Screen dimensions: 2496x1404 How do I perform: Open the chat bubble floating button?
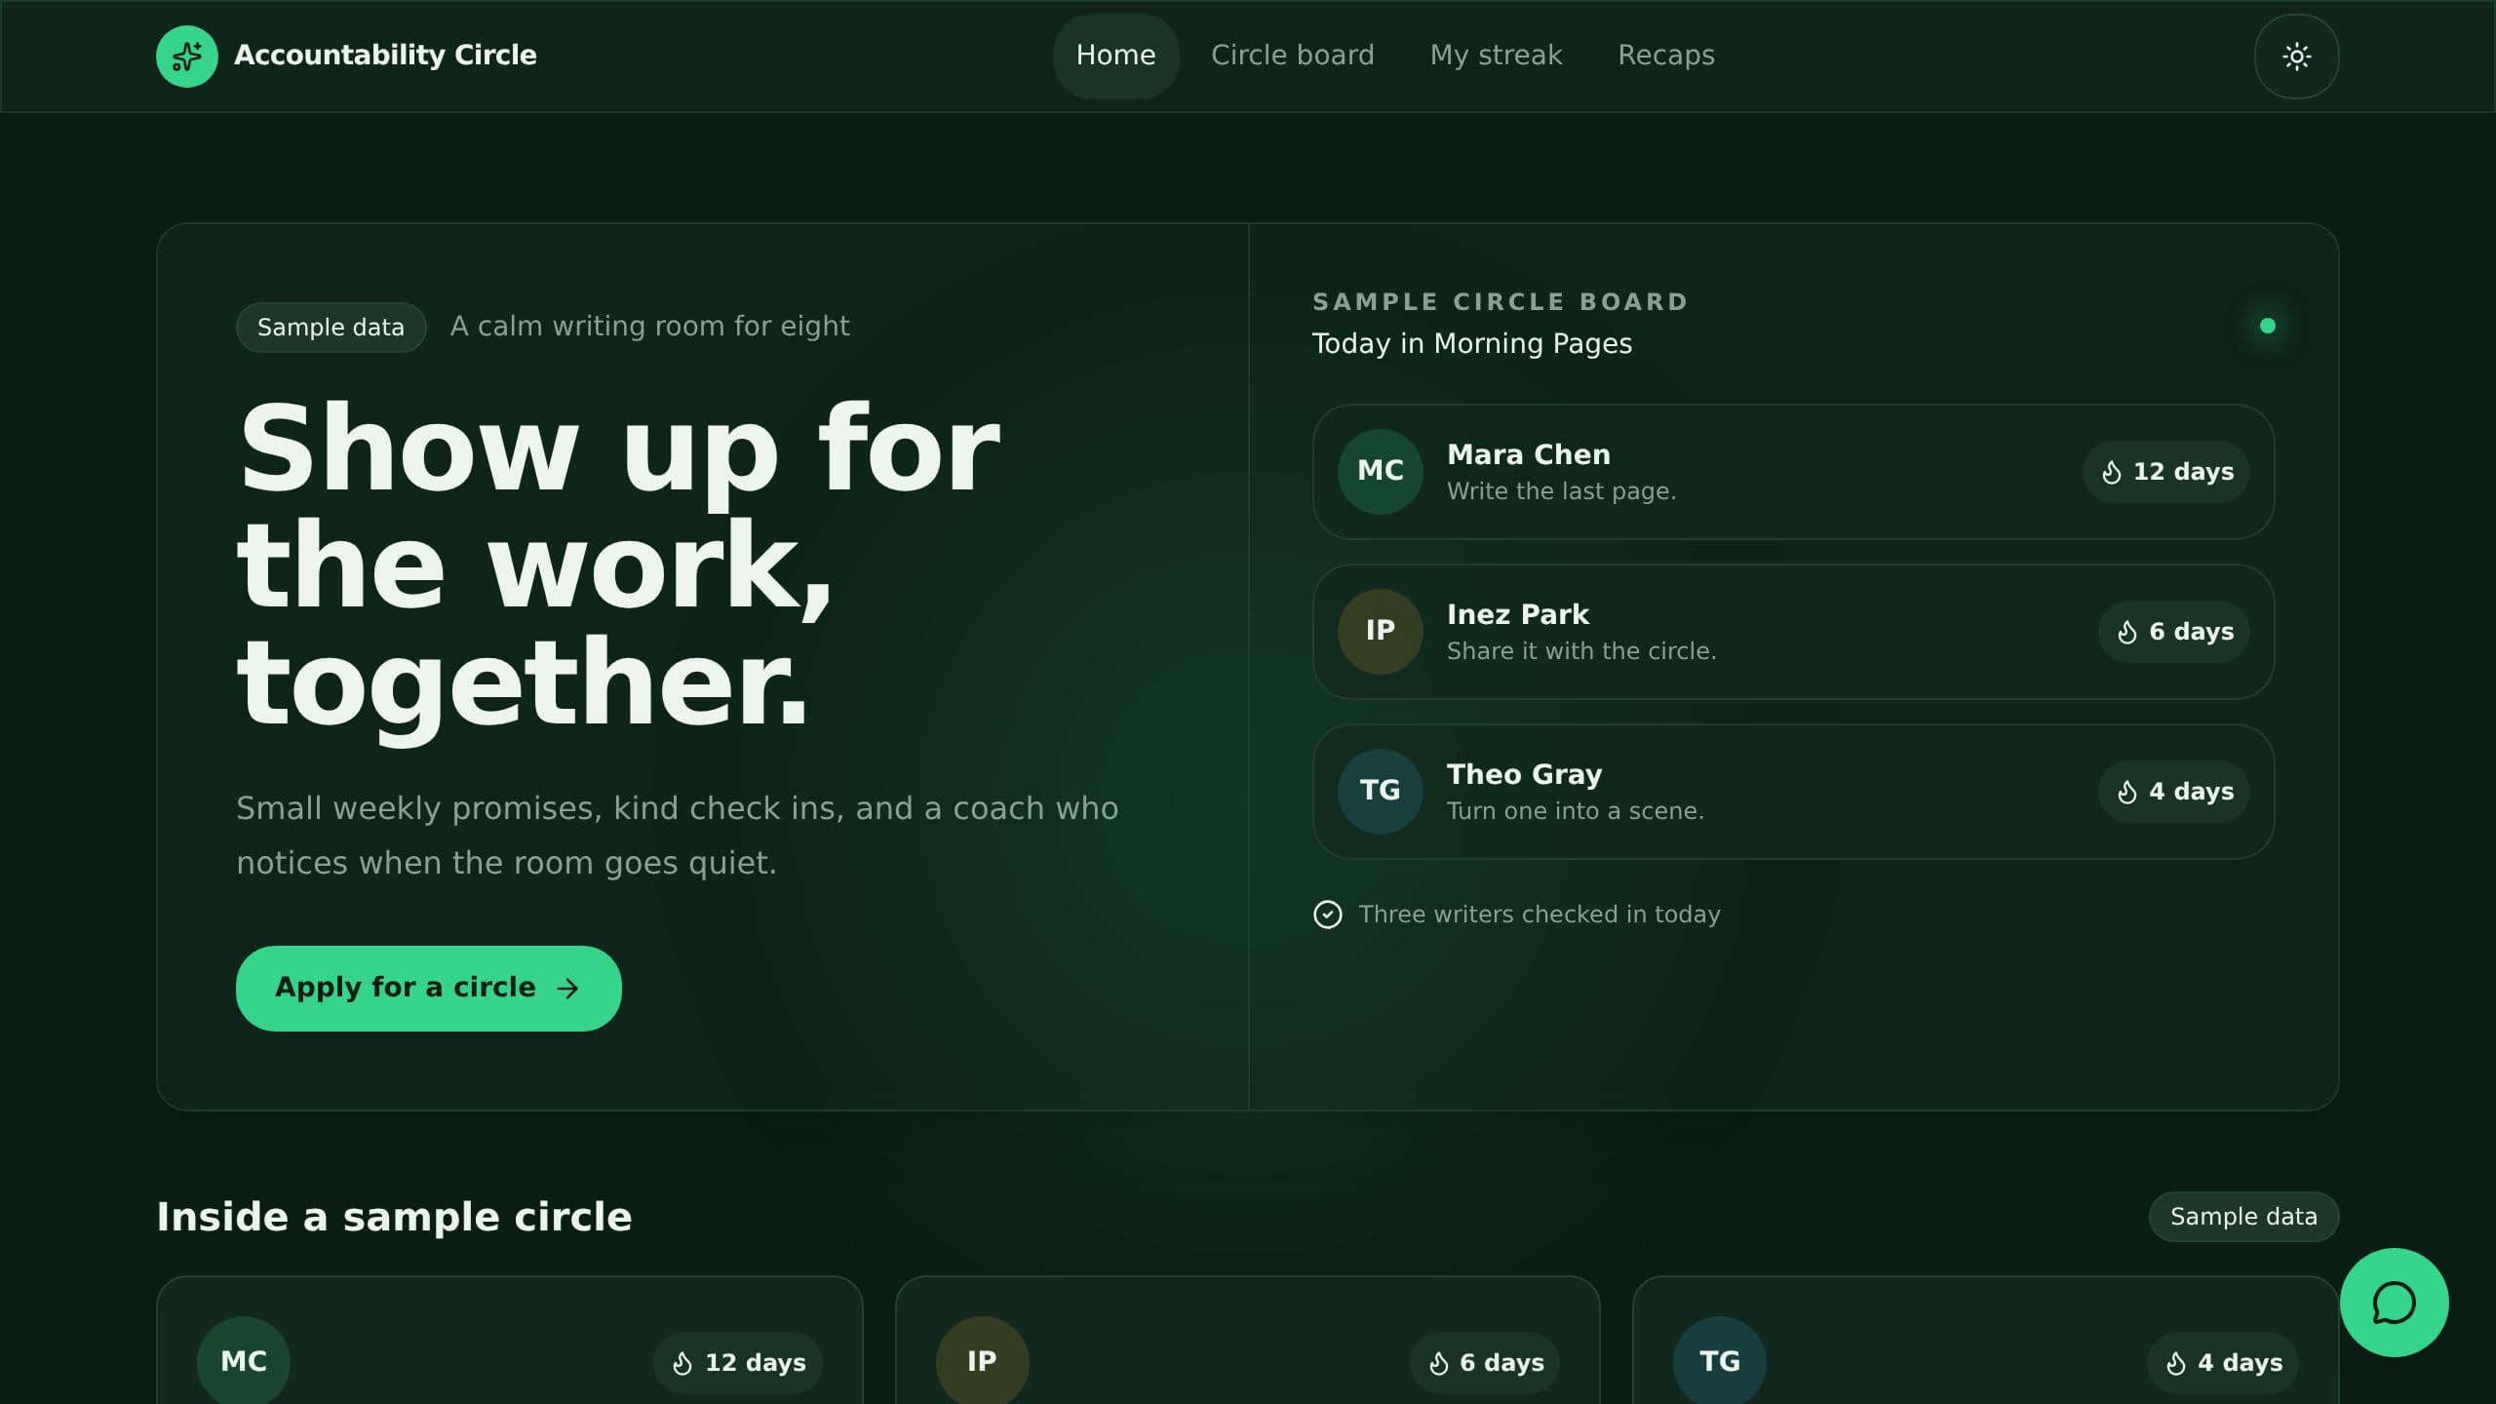tap(2394, 1303)
